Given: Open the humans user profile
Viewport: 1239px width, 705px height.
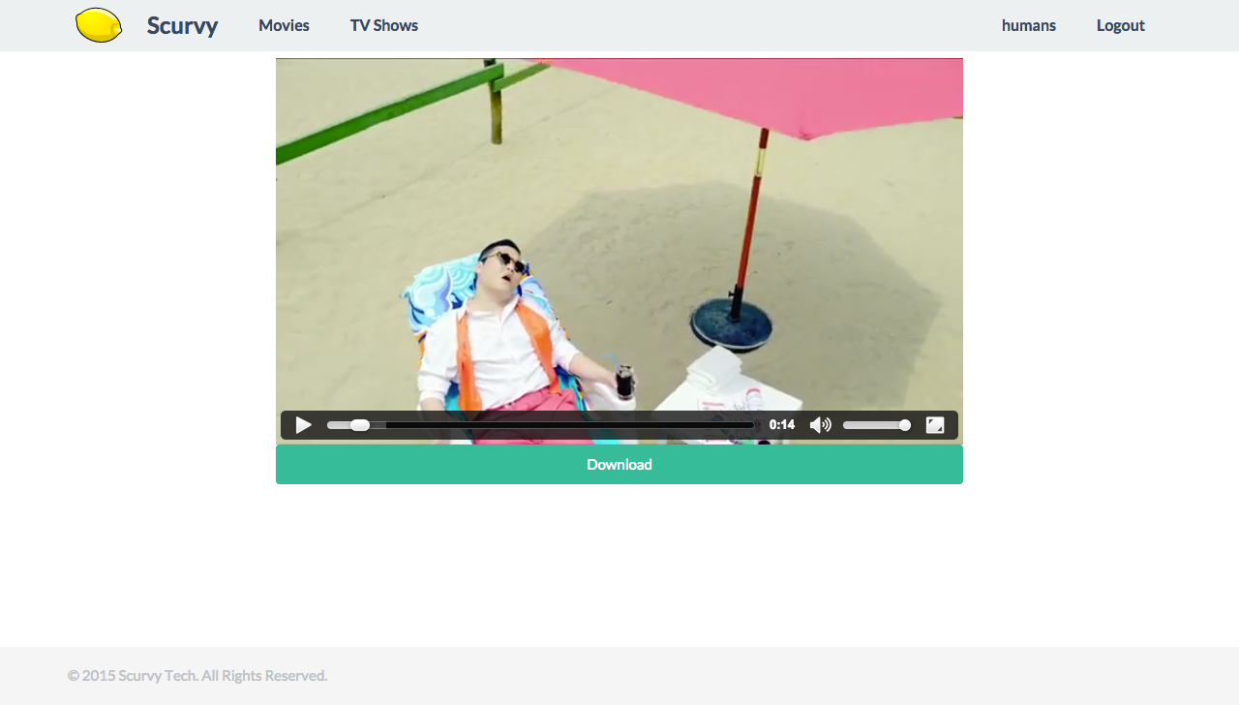Looking at the screenshot, I should point(1028,25).
